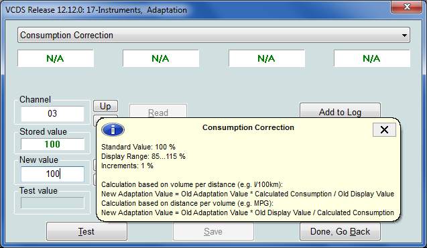Click the Add to Log button
The image size is (427, 248).
(340, 111)
